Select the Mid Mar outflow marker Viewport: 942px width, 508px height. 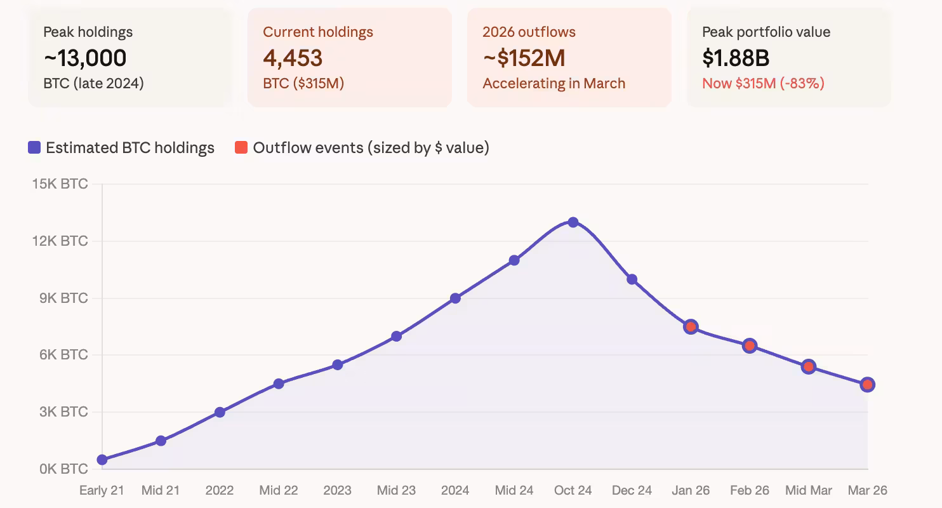pyautogui.click(x=808, y=366)
